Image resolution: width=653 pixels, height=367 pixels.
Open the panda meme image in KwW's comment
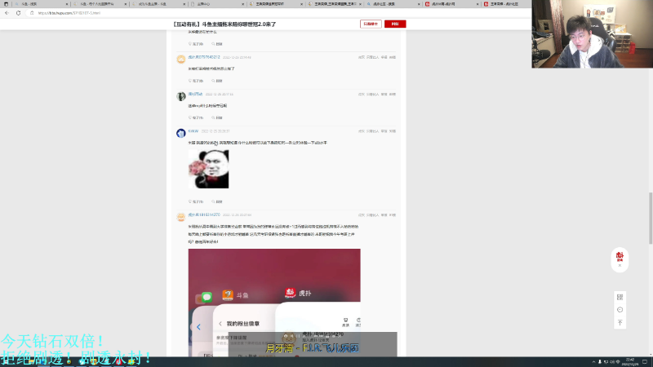pyautogui.click(x=208, y=169)
